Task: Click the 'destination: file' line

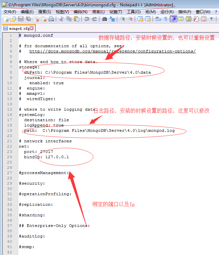Action: point(47,120)
